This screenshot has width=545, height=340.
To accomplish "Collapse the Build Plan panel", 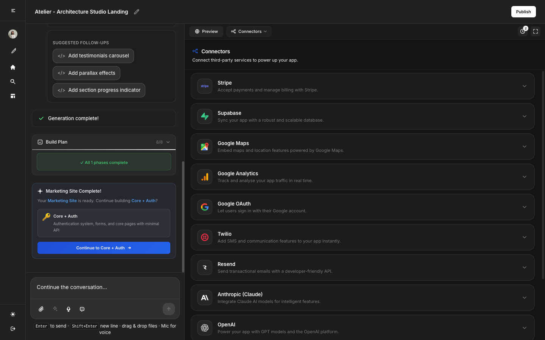I will click(168, 142).
